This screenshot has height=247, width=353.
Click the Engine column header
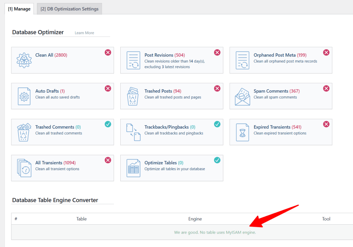coord(195,219)
